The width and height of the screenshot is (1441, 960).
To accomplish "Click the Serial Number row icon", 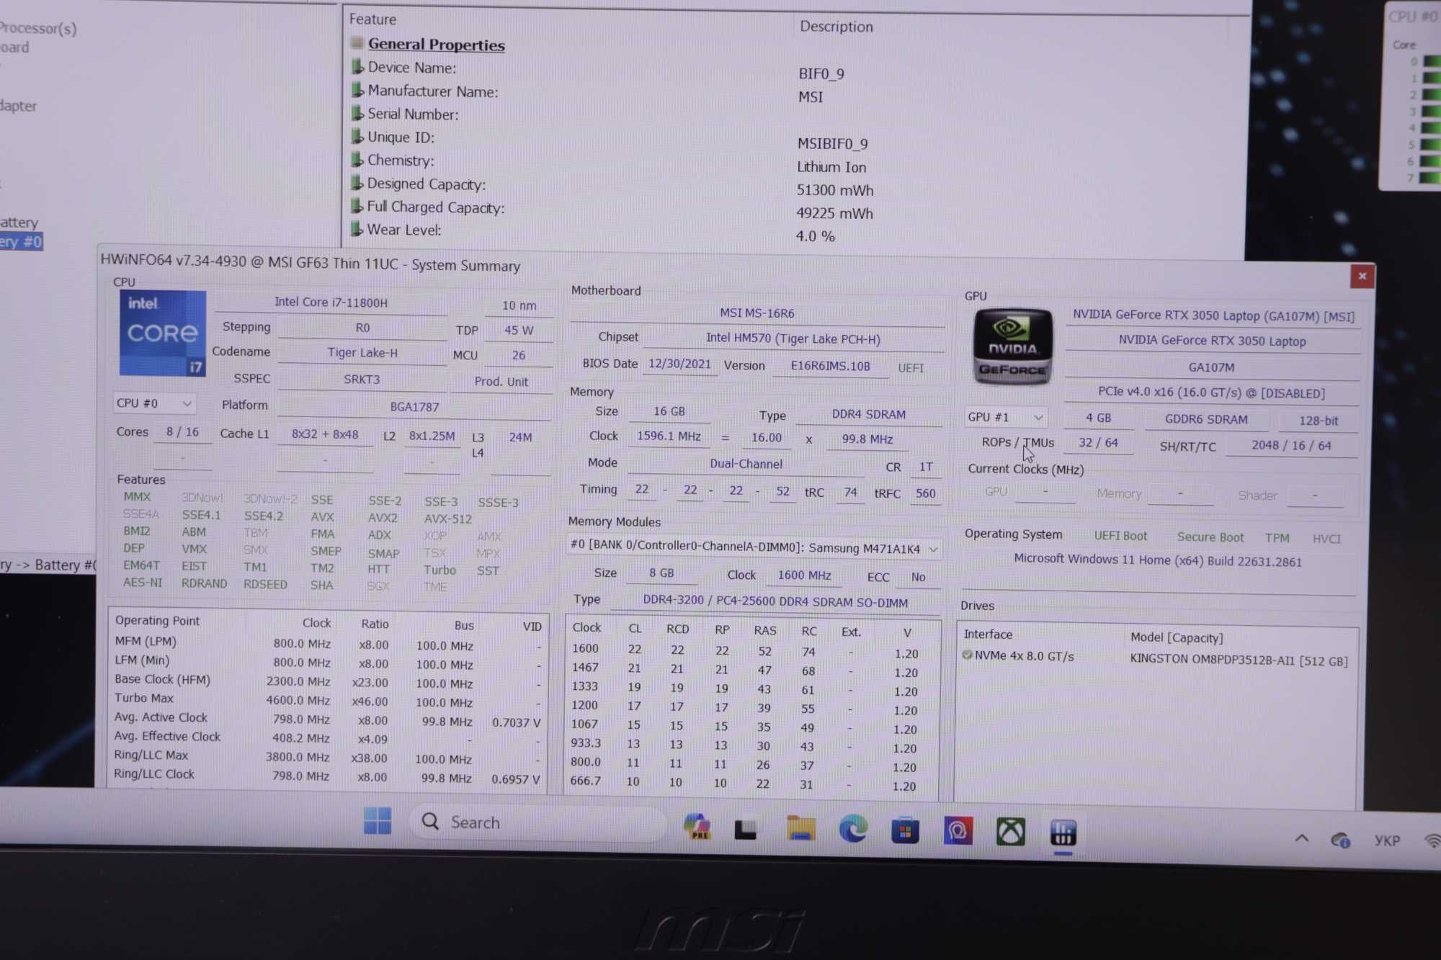I will point(357,113).
